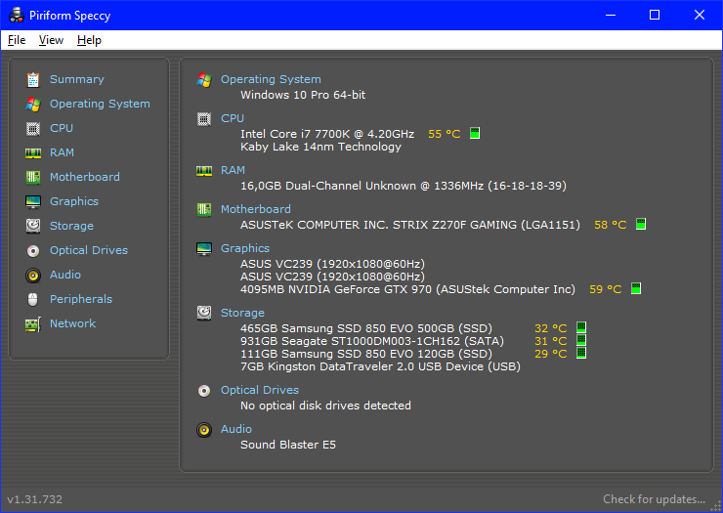Open the File menu

click(x=17, y=40)
